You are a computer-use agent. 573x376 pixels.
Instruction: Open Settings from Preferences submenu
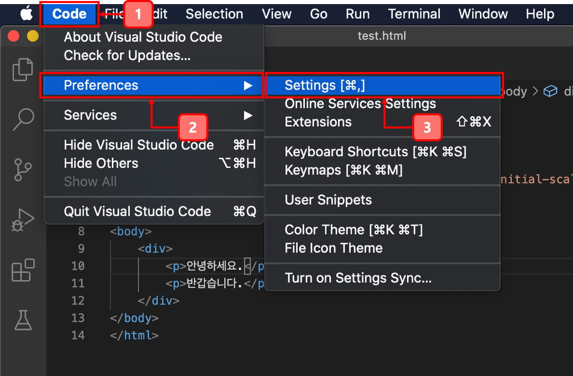point(383,85)
